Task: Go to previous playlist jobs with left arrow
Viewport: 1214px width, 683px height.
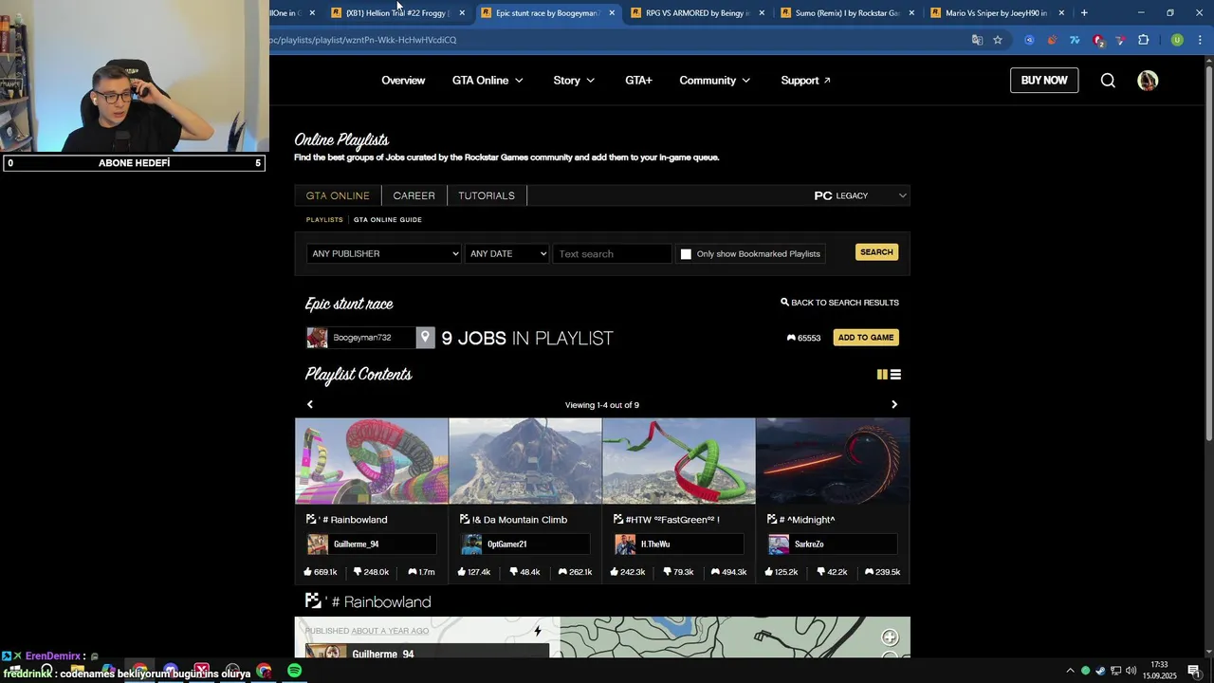Action: coord(309,405)
